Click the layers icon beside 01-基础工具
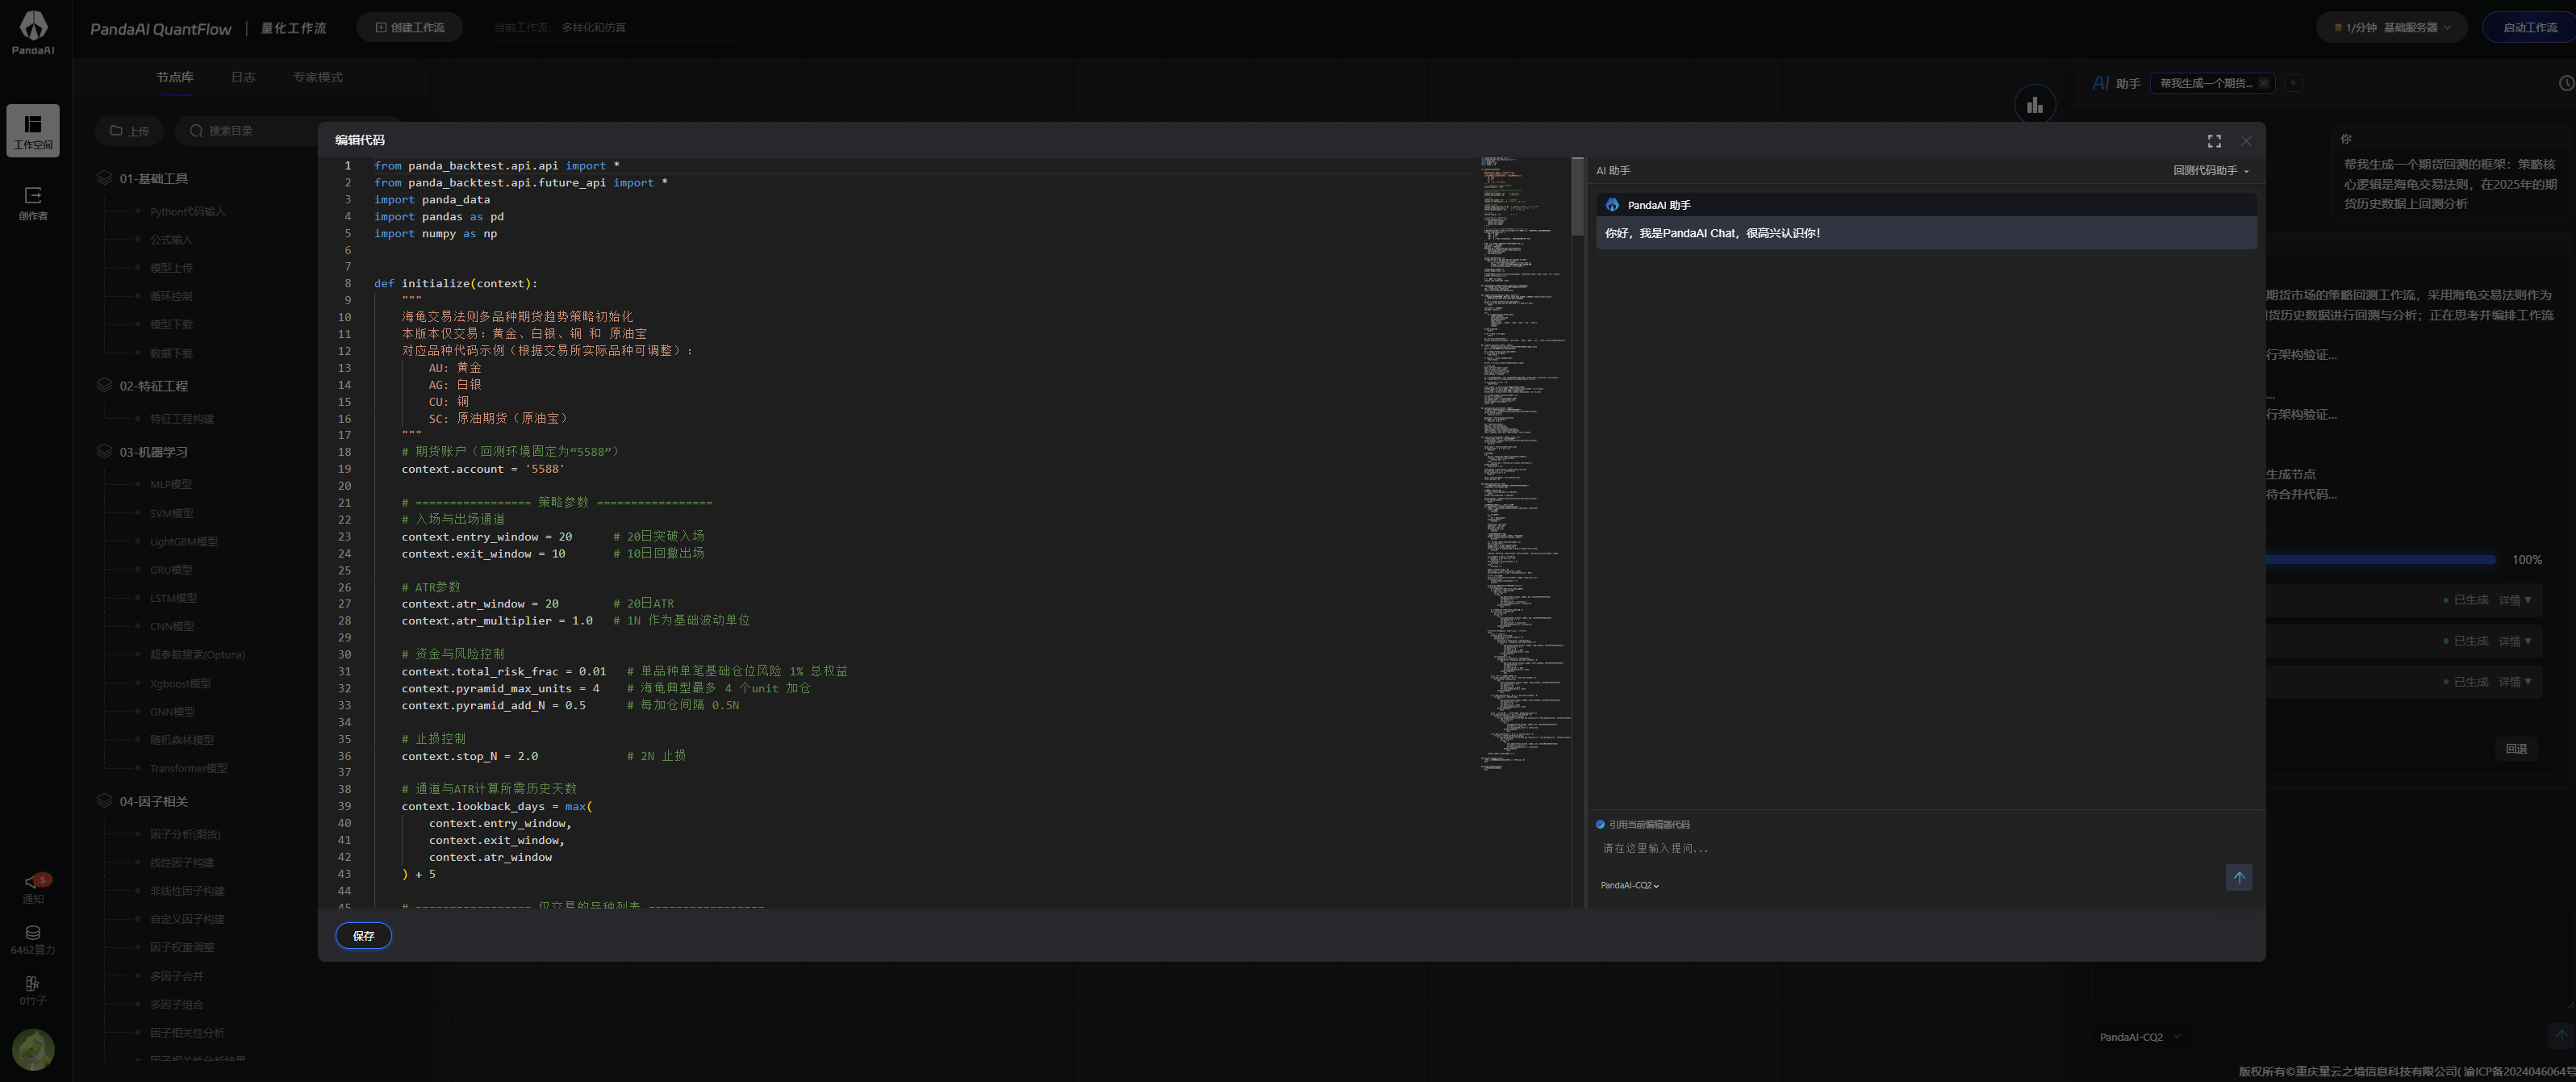The image size is (2576, 1082). coord(104,178)
